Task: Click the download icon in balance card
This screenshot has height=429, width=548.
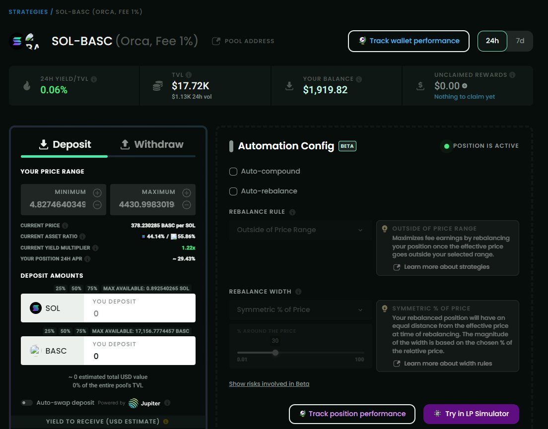Action: click(289, 86)
